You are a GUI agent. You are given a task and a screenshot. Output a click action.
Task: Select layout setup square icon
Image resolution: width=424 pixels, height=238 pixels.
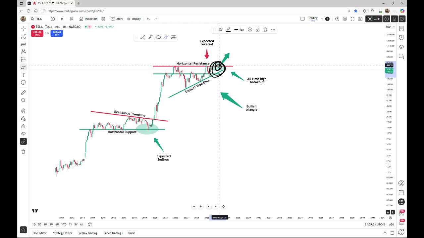pos(302,19)
